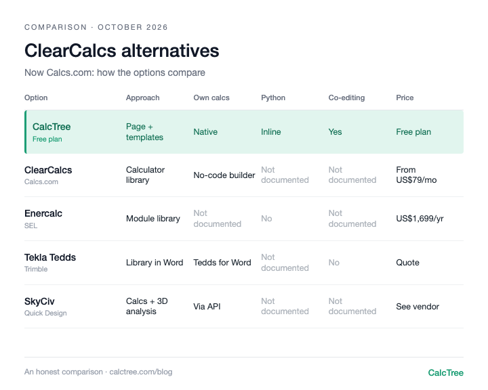Select the CalcTree option name
This screenshot has height=390, width=488.
(x=52, y=127)
